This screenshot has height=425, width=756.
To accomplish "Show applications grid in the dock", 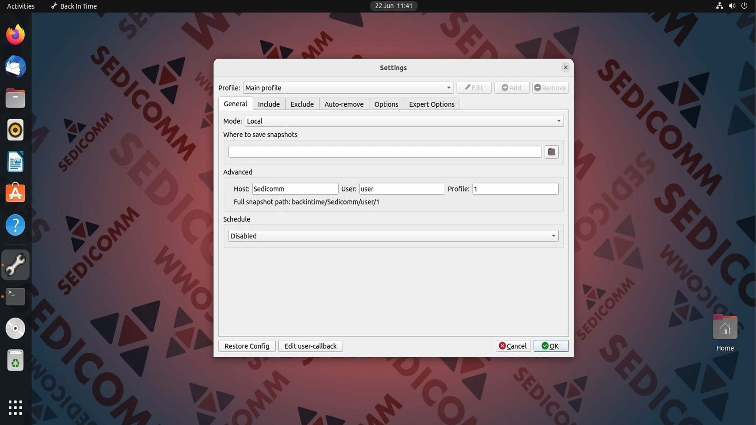I will pyautogui.click(x=15, y=408).
